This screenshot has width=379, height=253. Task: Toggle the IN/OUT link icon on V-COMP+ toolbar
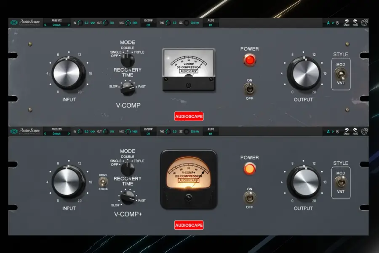[x=93, y=132]
